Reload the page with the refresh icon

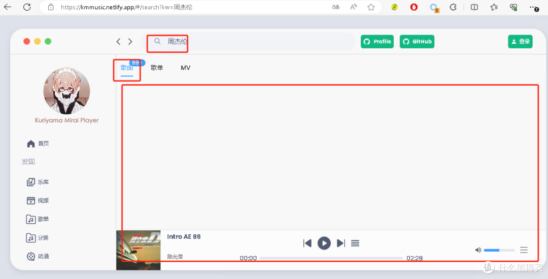click(27, 7)
